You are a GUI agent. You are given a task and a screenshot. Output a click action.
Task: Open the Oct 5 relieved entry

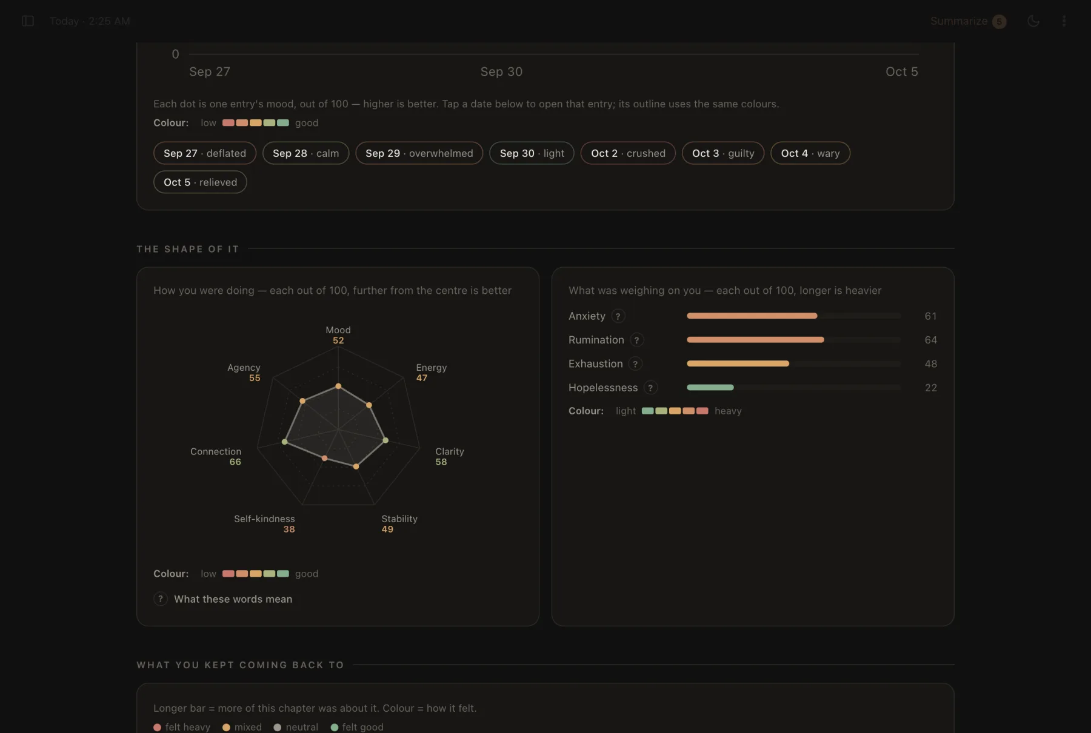tap(200, 182)
